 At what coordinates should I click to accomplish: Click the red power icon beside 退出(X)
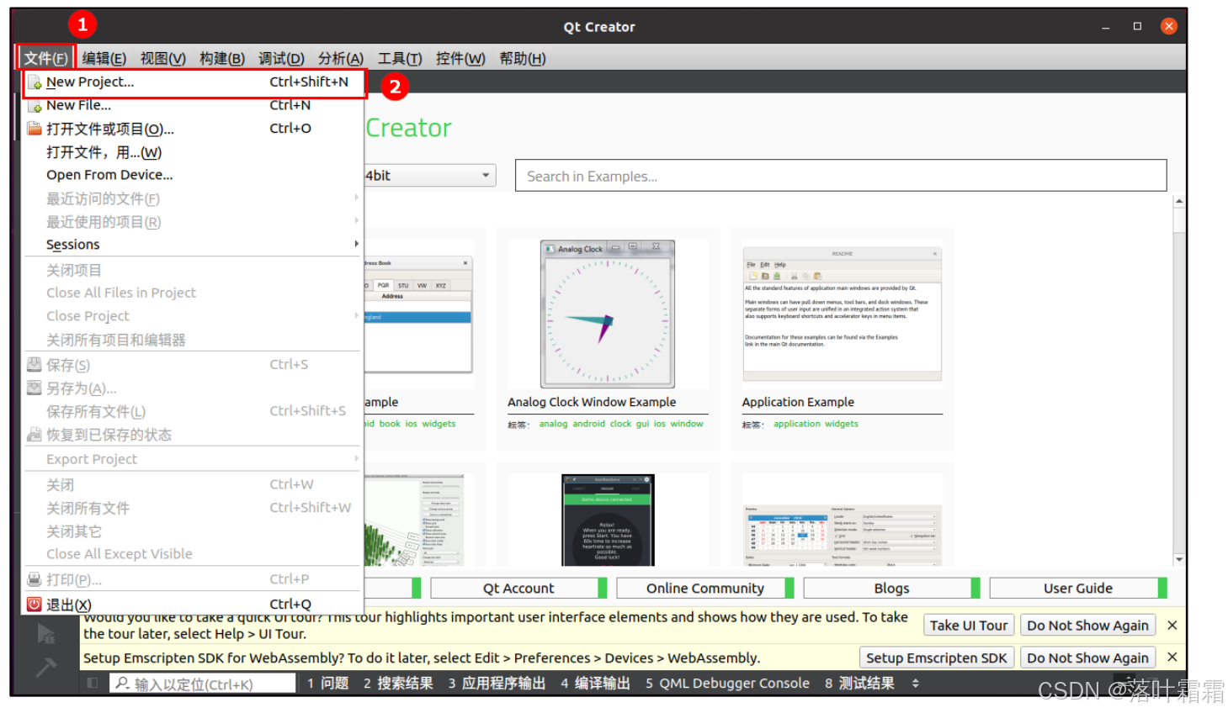point(35,605)
